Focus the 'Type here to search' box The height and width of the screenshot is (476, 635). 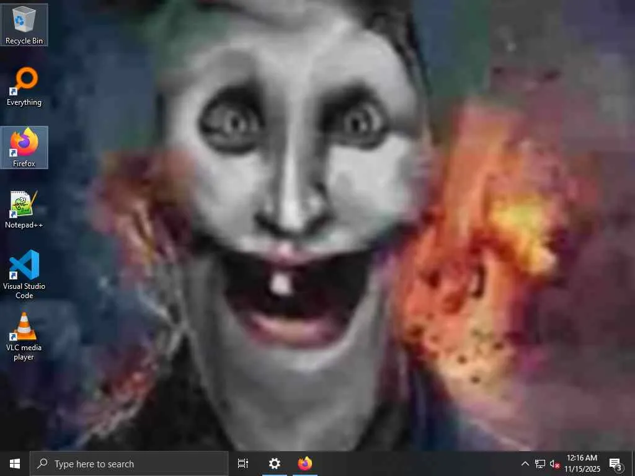pyautogui.click(x=129, y=464)
